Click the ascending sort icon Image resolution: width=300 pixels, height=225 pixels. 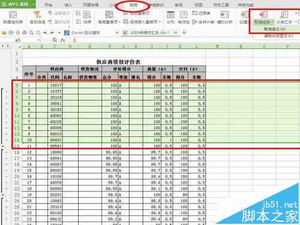tap(78, 13)
